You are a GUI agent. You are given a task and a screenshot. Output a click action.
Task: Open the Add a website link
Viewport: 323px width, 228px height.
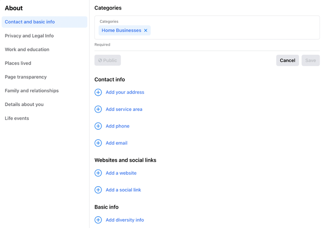(121, 173)
